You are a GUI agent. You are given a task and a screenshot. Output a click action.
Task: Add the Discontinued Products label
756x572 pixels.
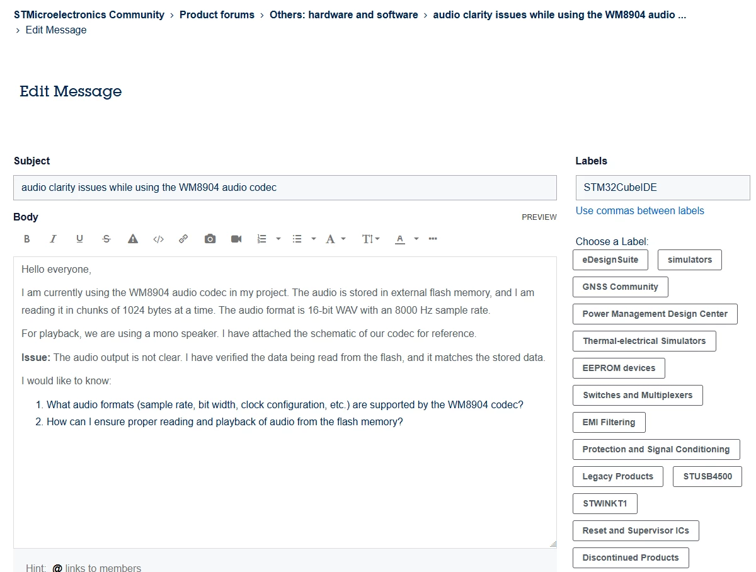point(631,558)
